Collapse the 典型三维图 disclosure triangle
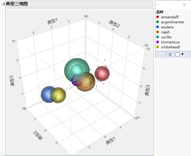 click(3, 4)
